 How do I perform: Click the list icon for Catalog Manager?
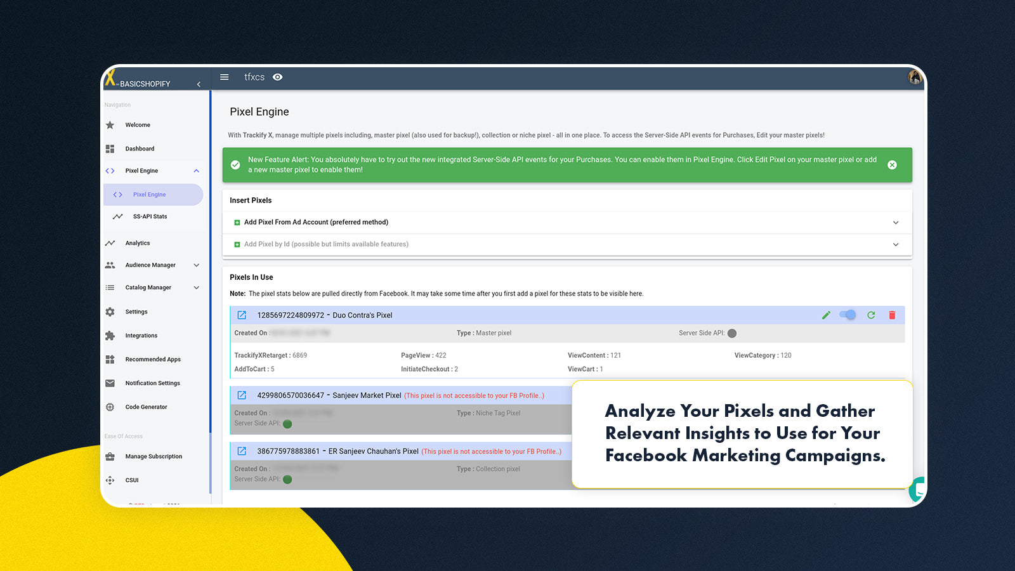[110, 287]
